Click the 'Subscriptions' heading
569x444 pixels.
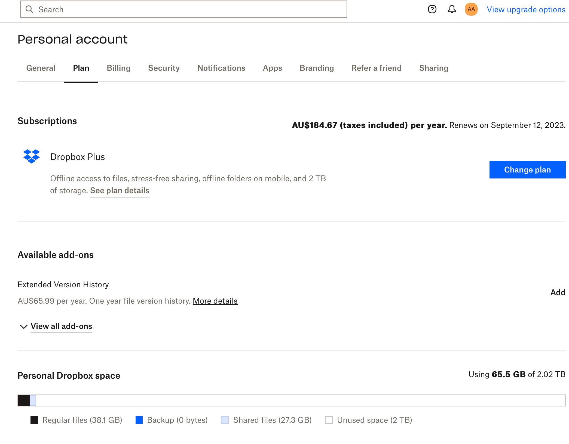tap(47, 121)
